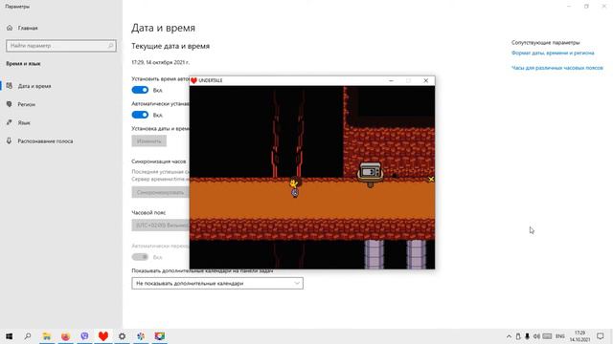Minimize the Undertale window
Screen dimensions: 613x344
[391, 80]
